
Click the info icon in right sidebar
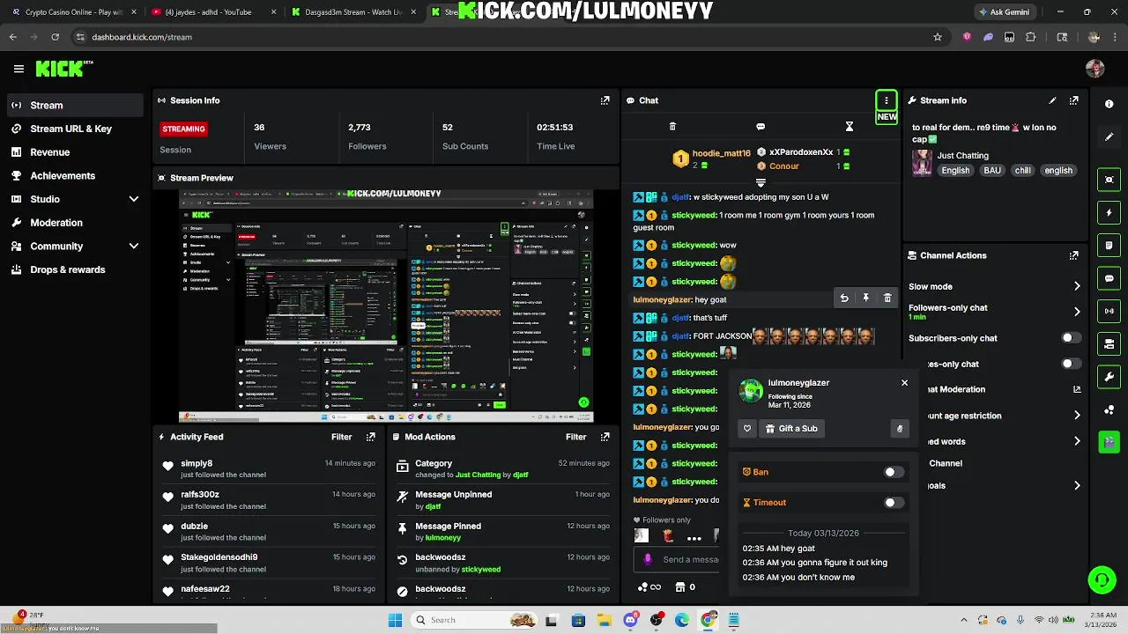[x=1109, y=104]
